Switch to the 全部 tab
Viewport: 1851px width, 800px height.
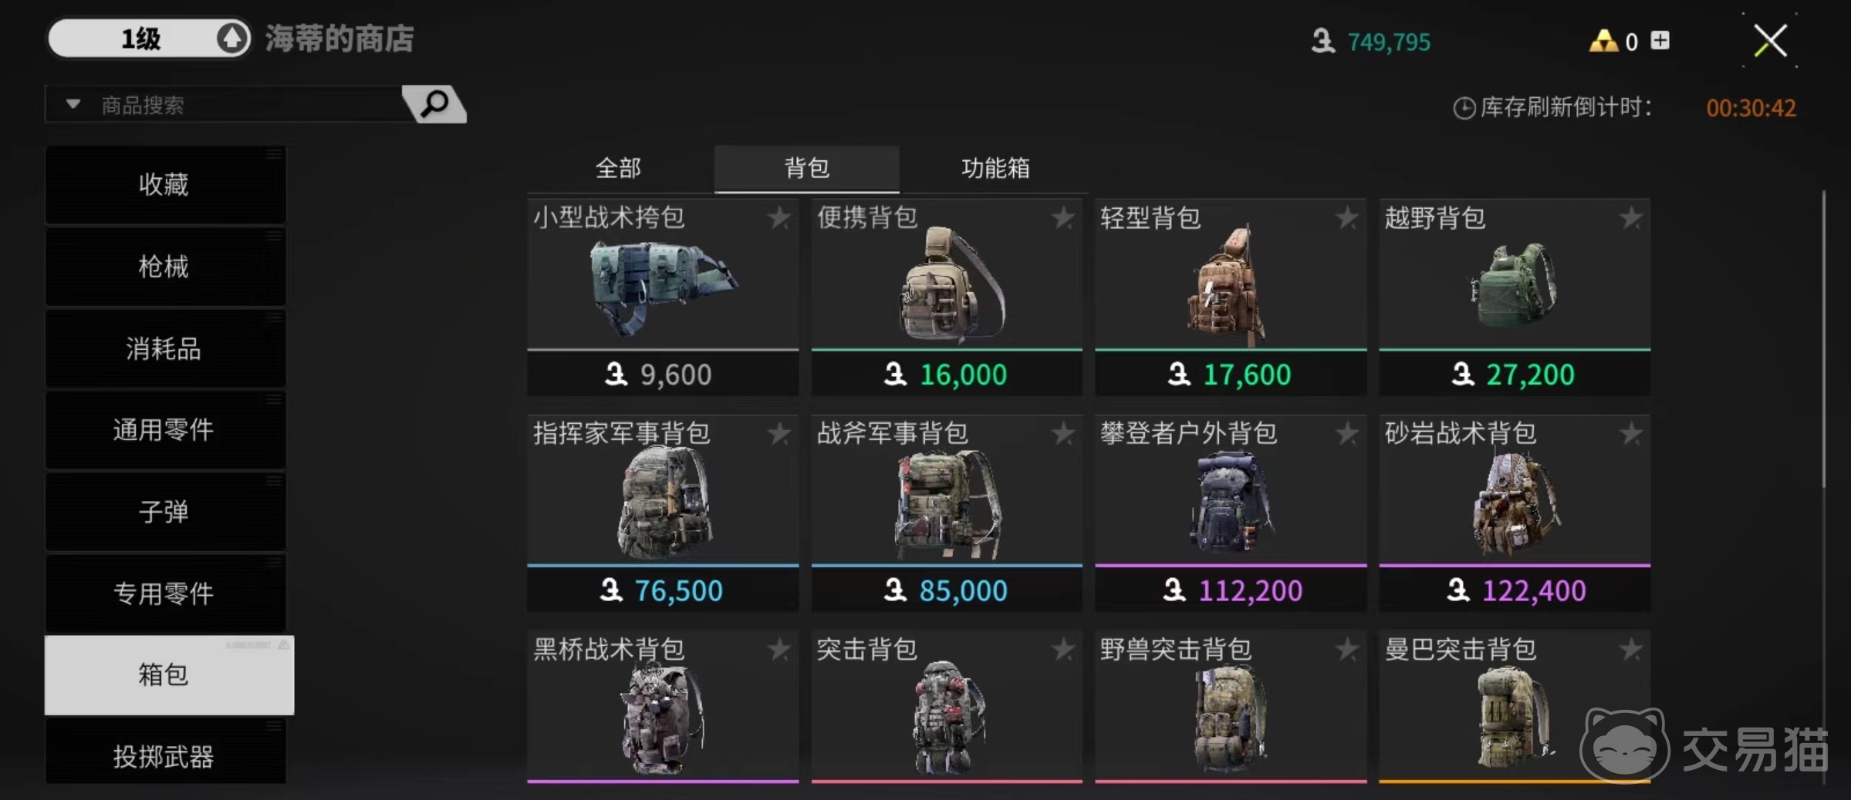(x=618, y=168)
